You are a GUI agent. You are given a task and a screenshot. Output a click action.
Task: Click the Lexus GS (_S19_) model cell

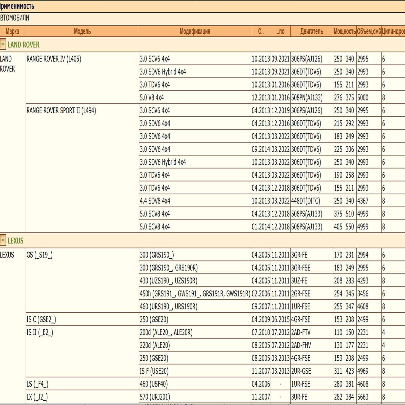click(x=39, y=255)
